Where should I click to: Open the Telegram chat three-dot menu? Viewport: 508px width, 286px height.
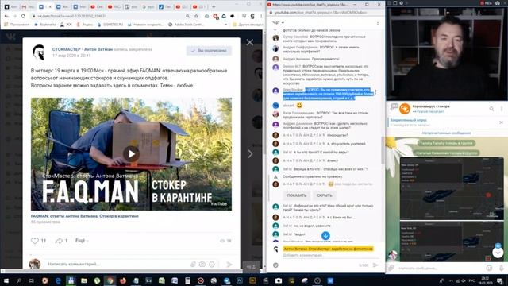tap(502, 109)
